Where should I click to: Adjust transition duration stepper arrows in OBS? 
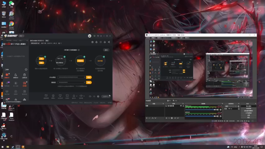238,109
